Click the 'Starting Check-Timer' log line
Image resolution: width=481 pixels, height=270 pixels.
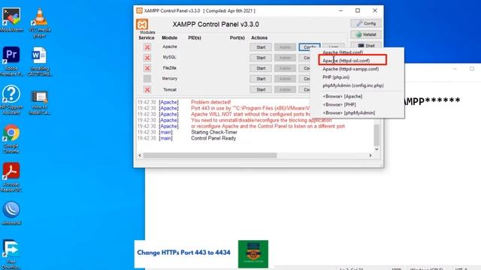(214, 132)
